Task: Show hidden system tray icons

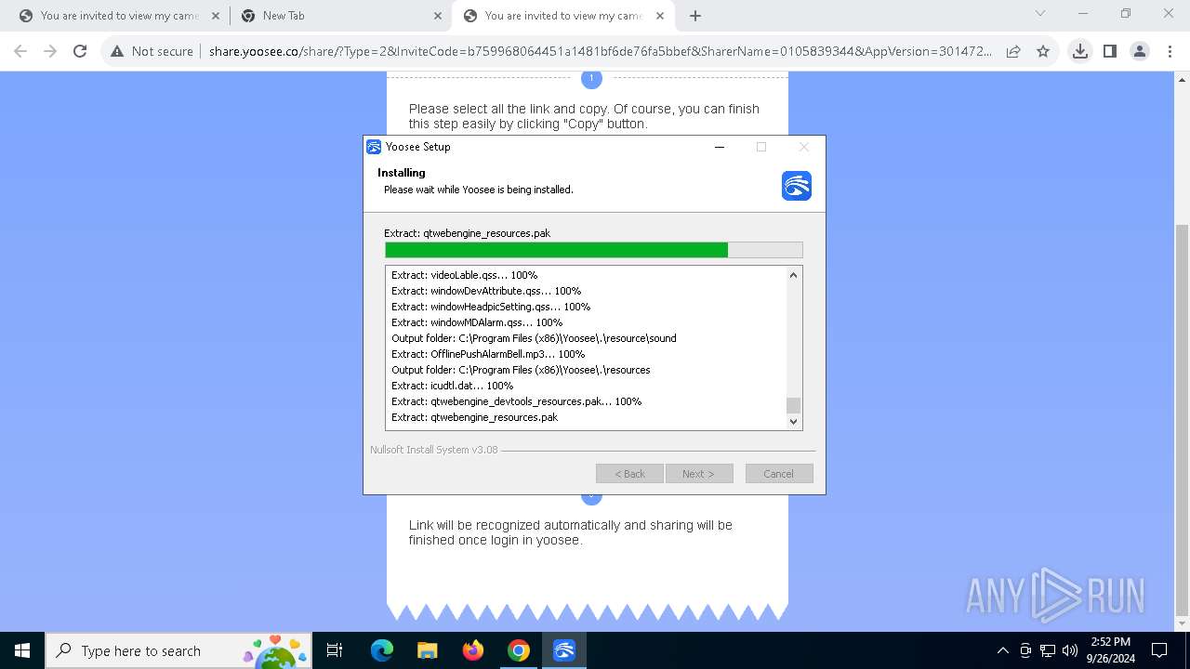Action: click(x=1002, y=650)
